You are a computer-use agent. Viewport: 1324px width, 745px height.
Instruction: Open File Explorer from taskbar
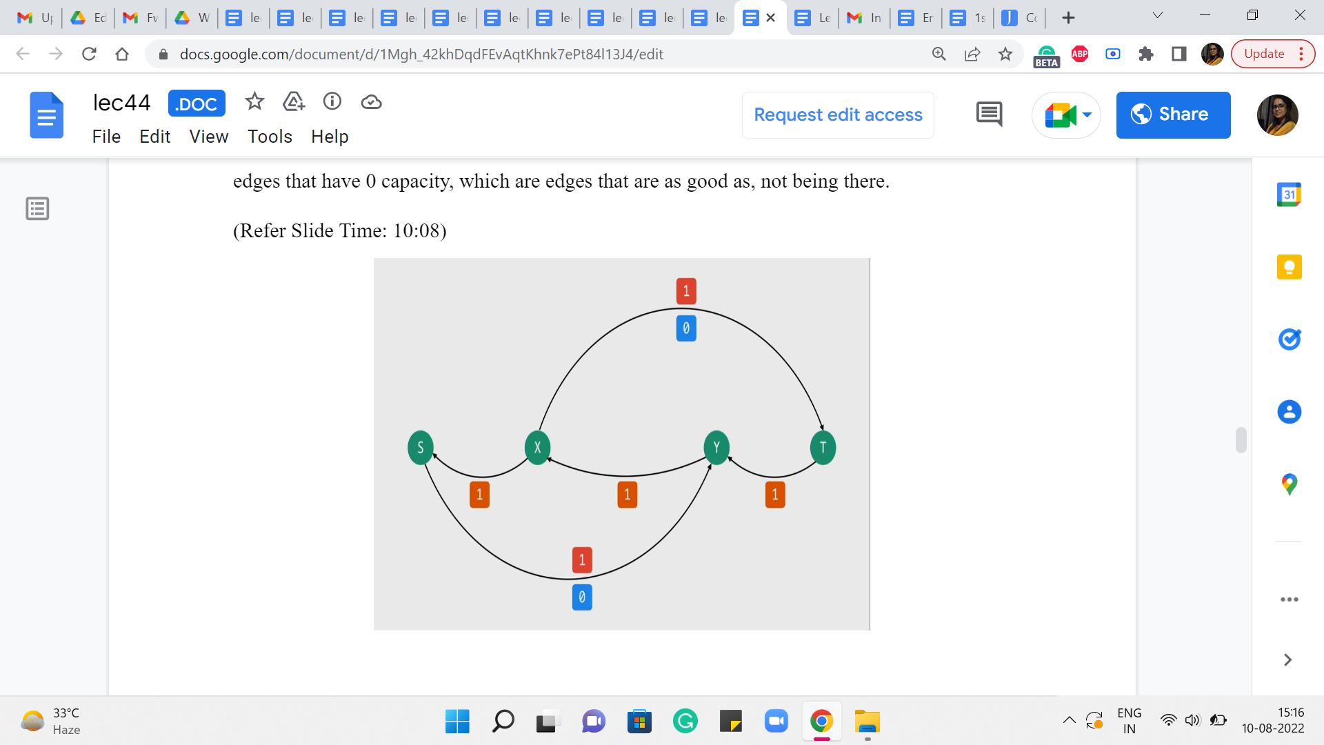pos(867,722)
